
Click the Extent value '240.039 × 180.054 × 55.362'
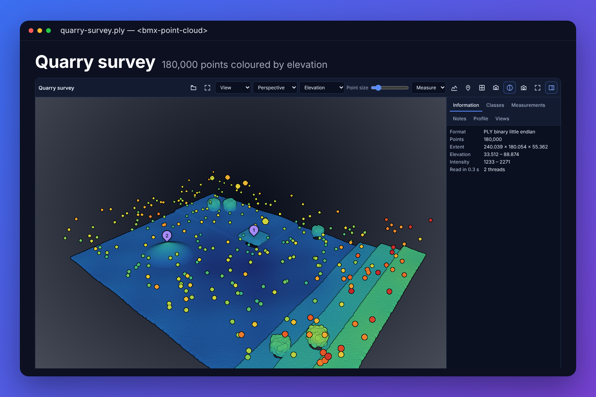click(x=516, y=147)
